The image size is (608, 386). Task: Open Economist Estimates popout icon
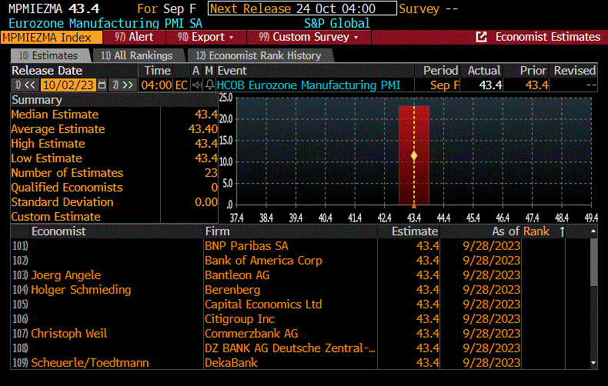pos(481,37)
